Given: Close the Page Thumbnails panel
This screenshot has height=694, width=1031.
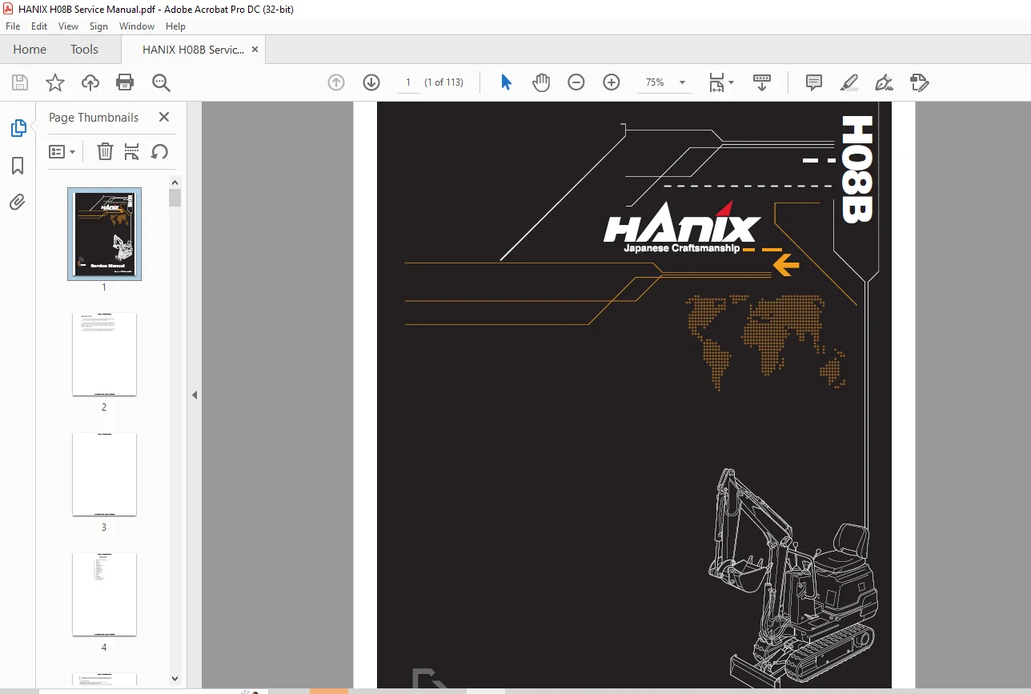Looking at the screenshot, I should point(164,117).
